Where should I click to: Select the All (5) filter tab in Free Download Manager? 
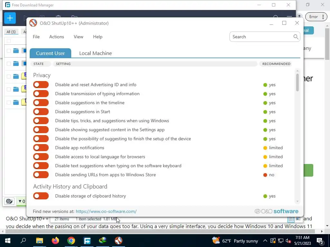click(11, 32)
